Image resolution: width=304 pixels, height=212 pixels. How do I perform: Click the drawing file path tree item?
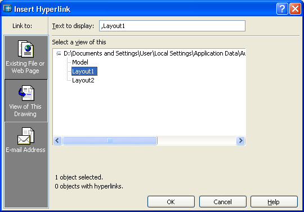[x=154, y=53]
